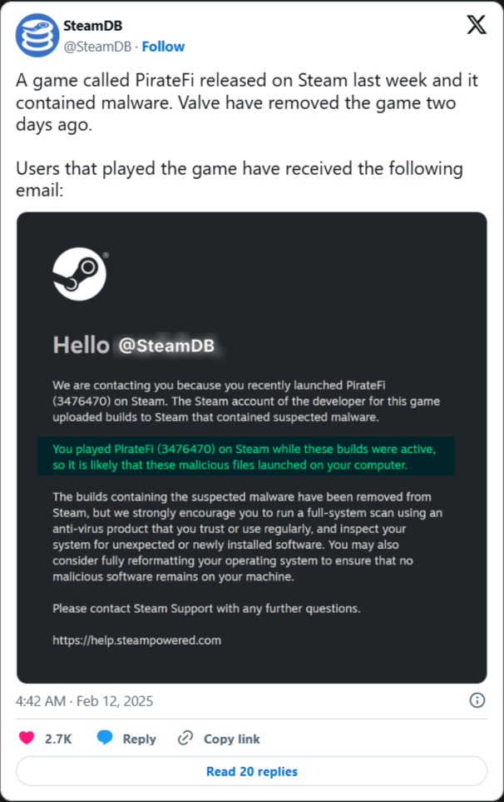The image size is (504, 802).
Task: Click the Reply label
Action: click(x=140, y=739)
